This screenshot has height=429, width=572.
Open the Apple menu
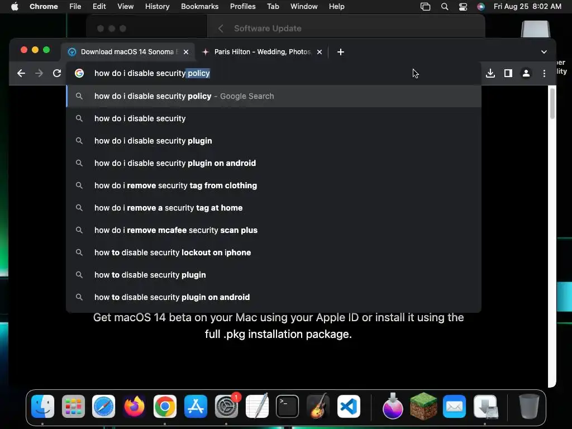15,7
